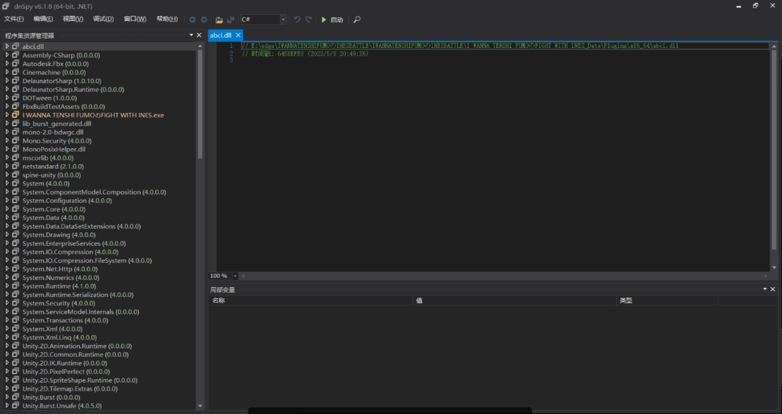Click the assembly list scroll-down arrow
This screenshot has height=414, width=782.
point(200,406)
